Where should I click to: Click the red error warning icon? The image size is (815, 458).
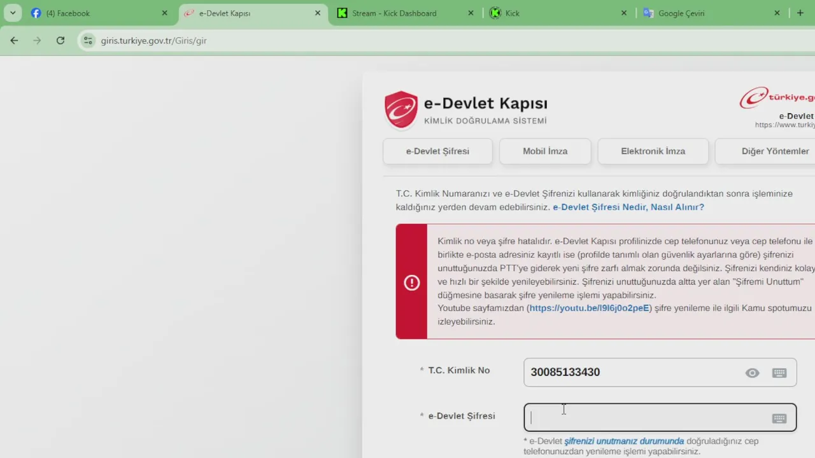click(x=412, y=282)
